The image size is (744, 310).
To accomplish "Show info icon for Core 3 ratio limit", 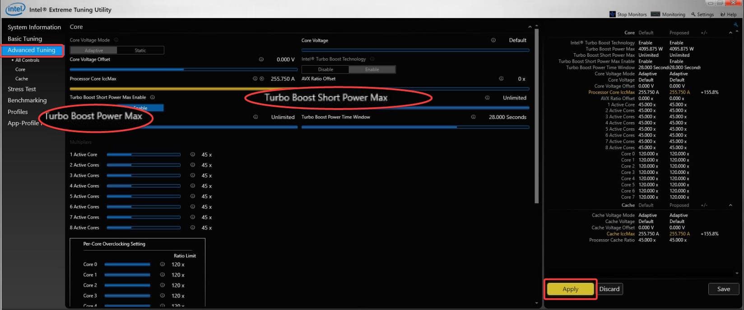I will 163,296.
